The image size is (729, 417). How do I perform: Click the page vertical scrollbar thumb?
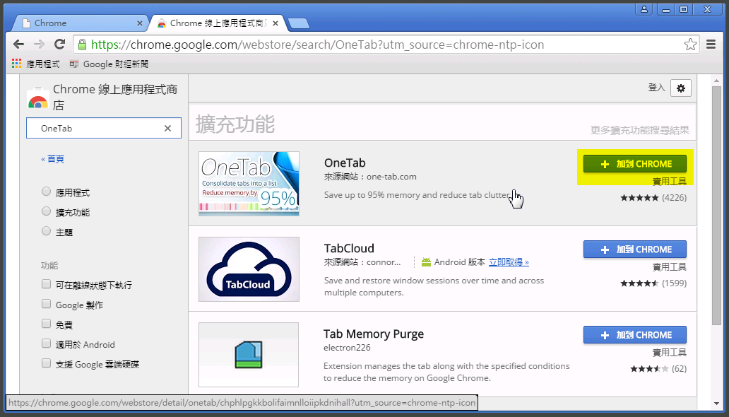716,205
